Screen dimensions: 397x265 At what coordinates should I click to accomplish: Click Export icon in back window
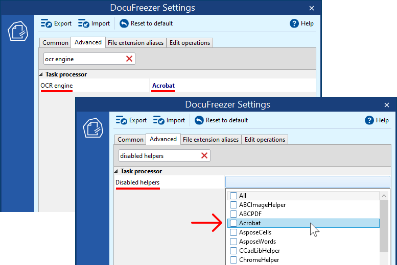pyautogui.click(x=46, y=23)
